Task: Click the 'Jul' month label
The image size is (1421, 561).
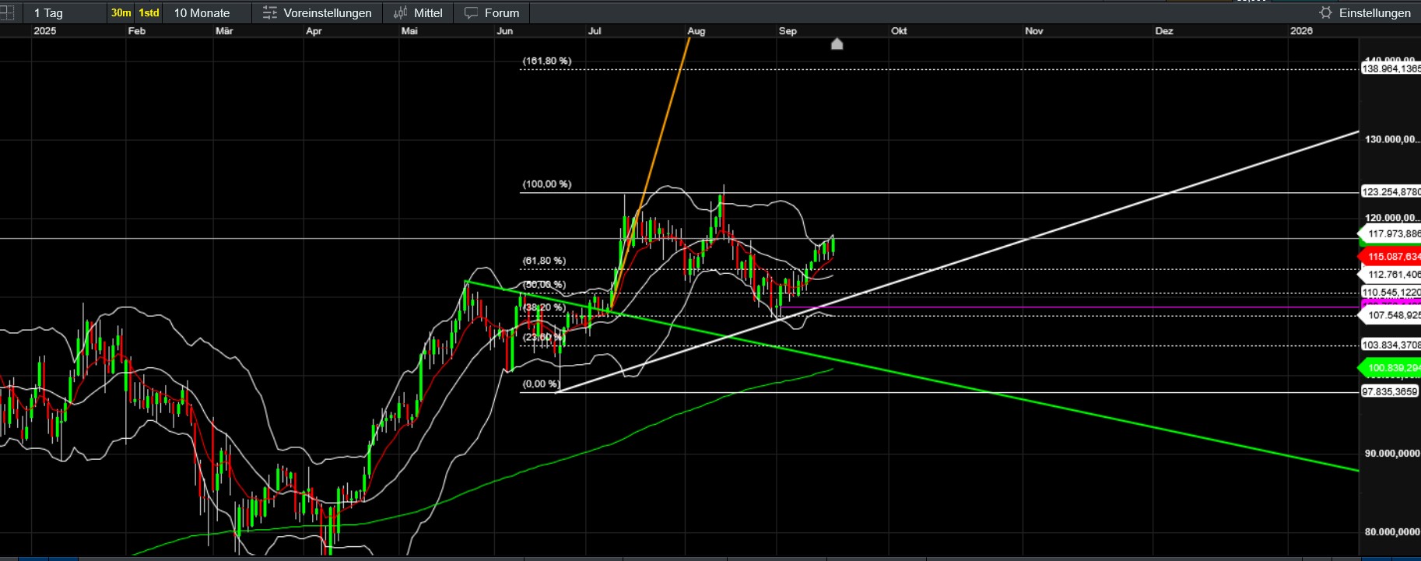Action: pyautogui.click(x=595, y=31)
